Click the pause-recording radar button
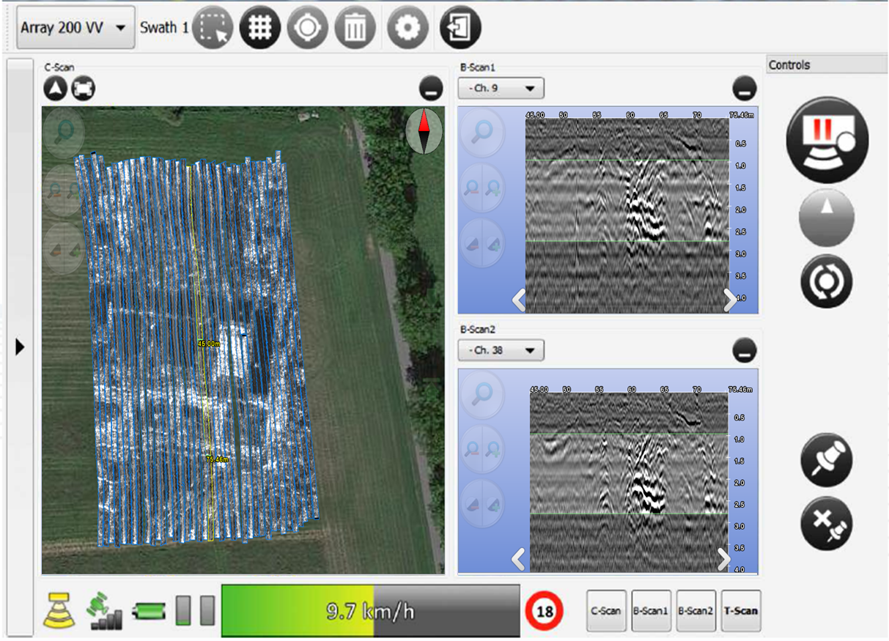Screen dimensions: 889x641 827,139
